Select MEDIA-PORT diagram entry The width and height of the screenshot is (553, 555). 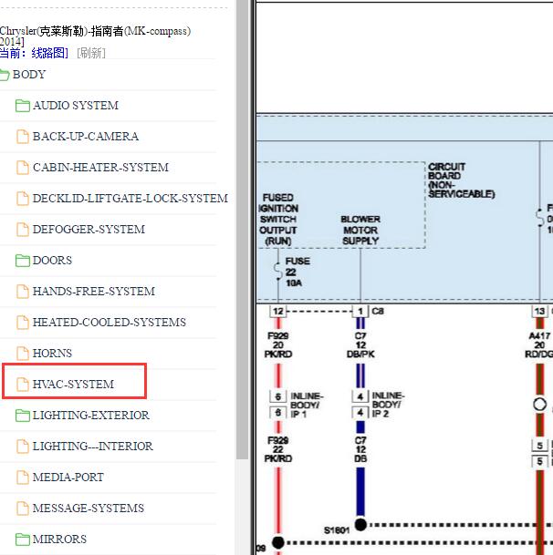[x=68, y=478]
